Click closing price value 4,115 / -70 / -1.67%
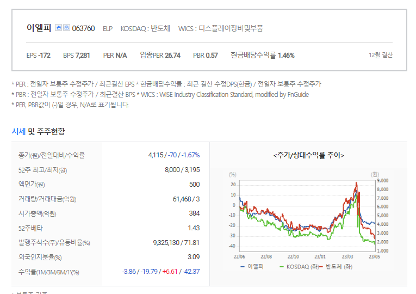The width and height of the screenshot is (416, 294). 174,155
